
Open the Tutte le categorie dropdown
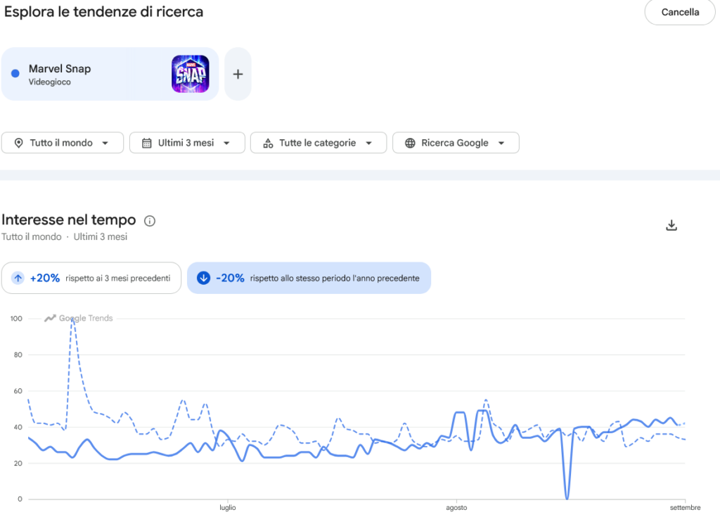tap(319, 143)
